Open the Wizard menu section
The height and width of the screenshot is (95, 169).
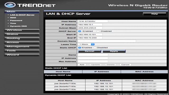(22, 55)
